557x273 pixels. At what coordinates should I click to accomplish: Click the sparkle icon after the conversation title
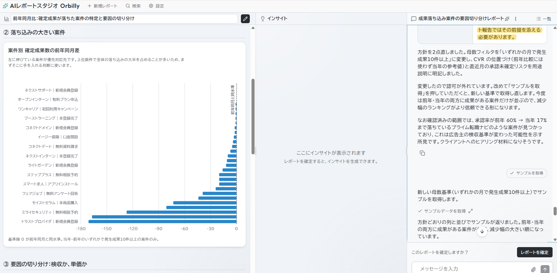[x=507, y=19]
